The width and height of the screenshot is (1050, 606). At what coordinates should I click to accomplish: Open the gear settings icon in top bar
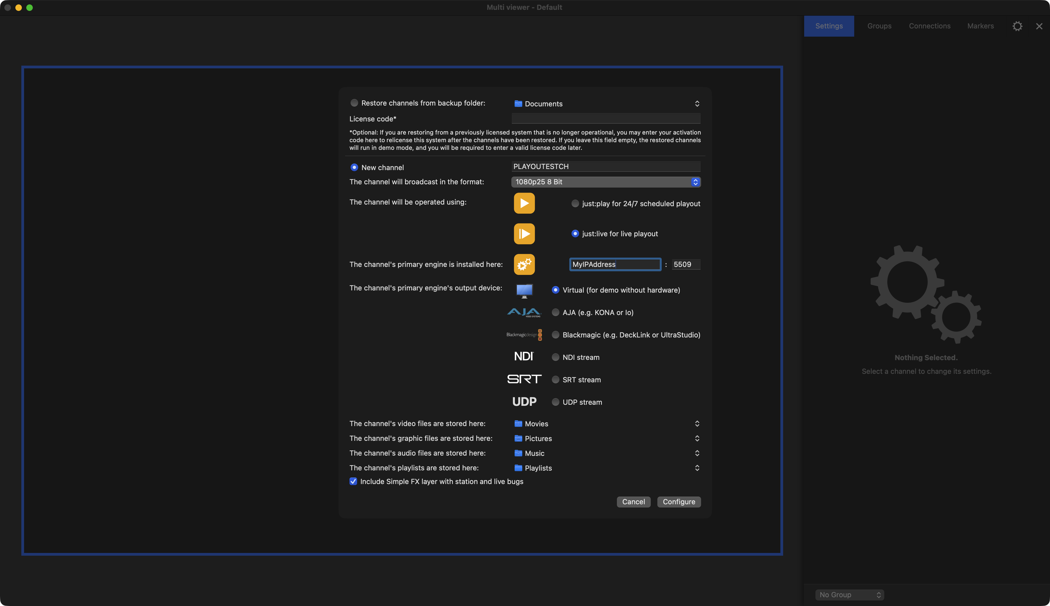pos(1017,26)
